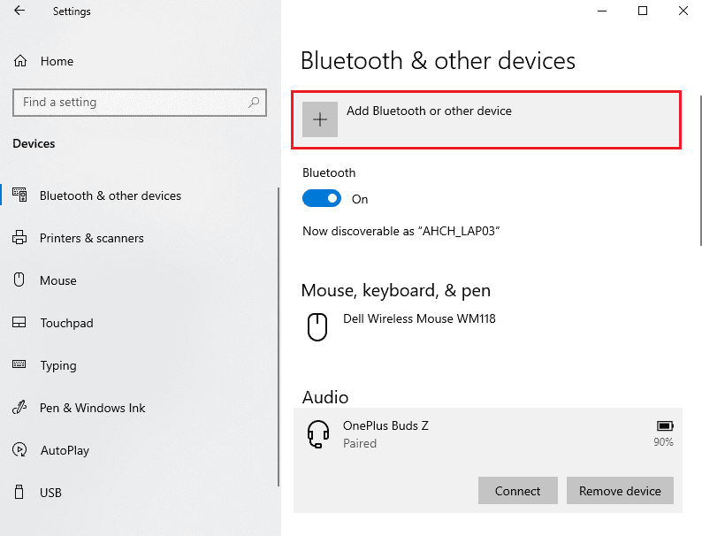The image size is (702, 536).
Task: Go back with the Settings back arrow
Action: click(19, 11)
